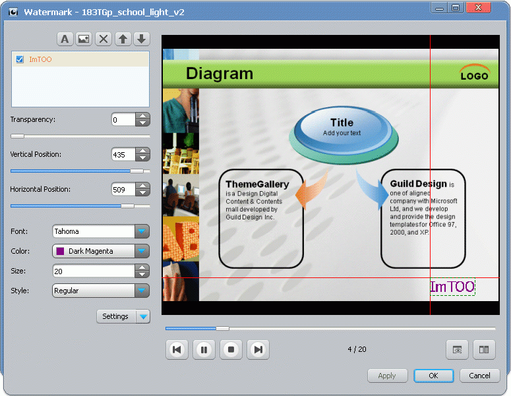Screen dimensions: 511x396
Task: Click the Cancel button
Action: 480,376
